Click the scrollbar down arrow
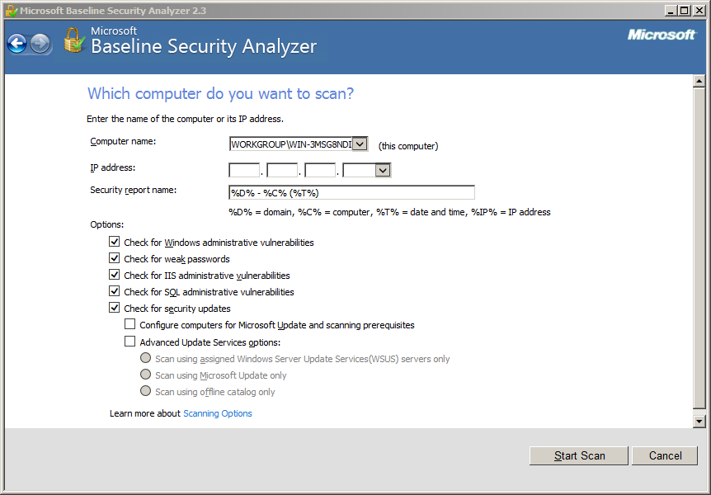 [x=699, y=422]
